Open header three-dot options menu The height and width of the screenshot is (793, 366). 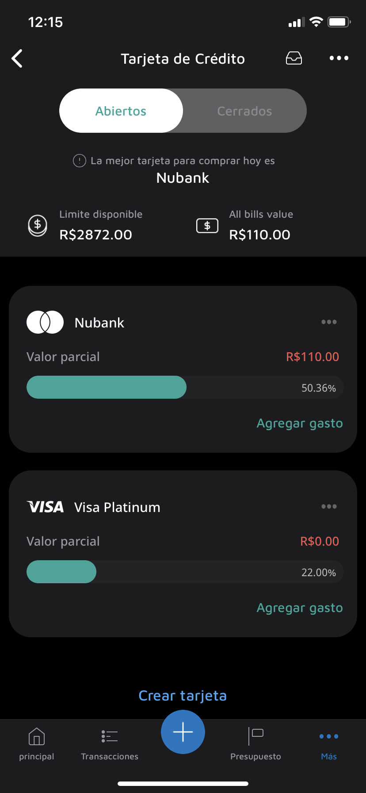(339, 58)
